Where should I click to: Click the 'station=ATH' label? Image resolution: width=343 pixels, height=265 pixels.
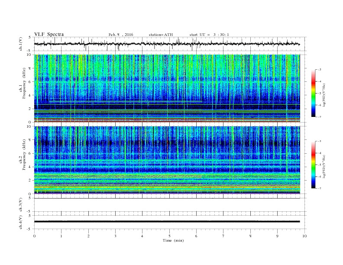(161, 35)
